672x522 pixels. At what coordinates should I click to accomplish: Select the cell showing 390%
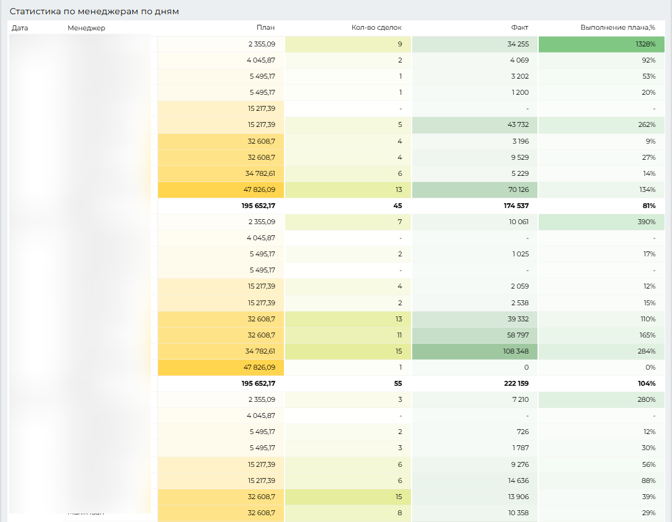coord(601,222)
